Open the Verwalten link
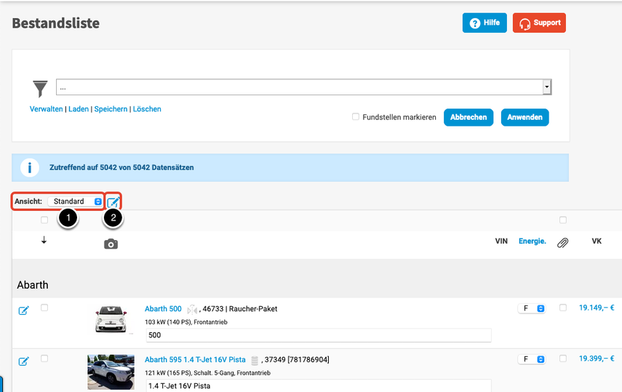622x392 pixels. [46, 109]
